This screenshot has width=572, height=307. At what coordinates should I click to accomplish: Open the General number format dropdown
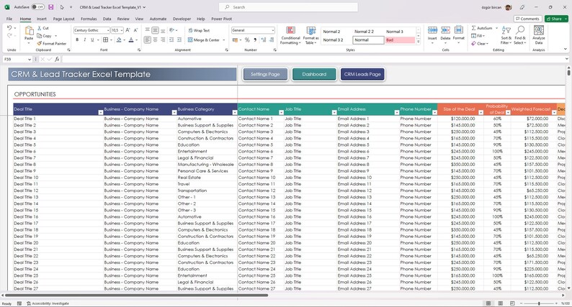point(272,30)
